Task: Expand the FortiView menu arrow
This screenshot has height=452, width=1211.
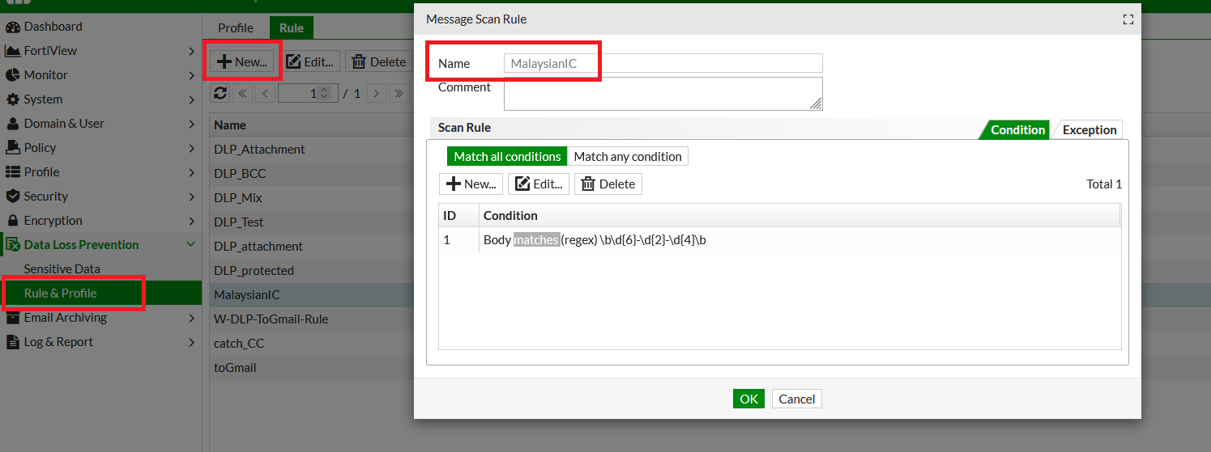Action: click(191, 51)
